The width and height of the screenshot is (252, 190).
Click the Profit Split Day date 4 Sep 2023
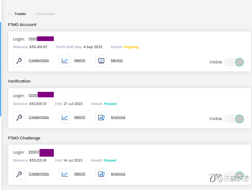[x=93, y=47]
